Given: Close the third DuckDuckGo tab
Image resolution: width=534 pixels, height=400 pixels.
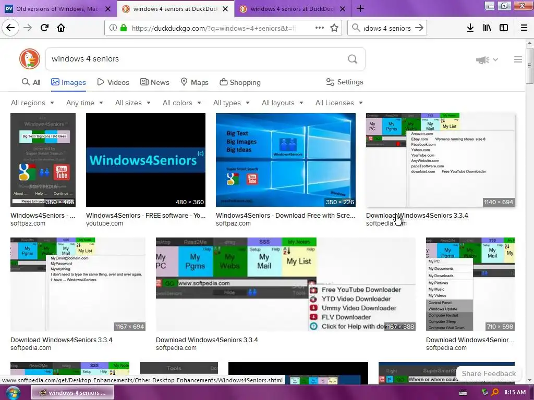Looking at the screenshot, I should (343, 9).
